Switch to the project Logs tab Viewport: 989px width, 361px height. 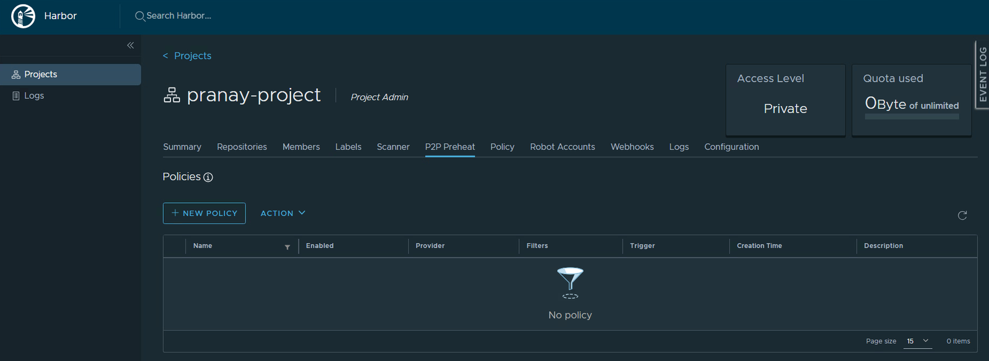coord(679,147)
